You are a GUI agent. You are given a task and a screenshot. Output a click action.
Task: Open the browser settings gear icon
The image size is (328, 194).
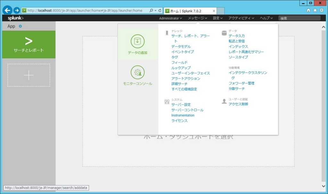coord(322,10)
